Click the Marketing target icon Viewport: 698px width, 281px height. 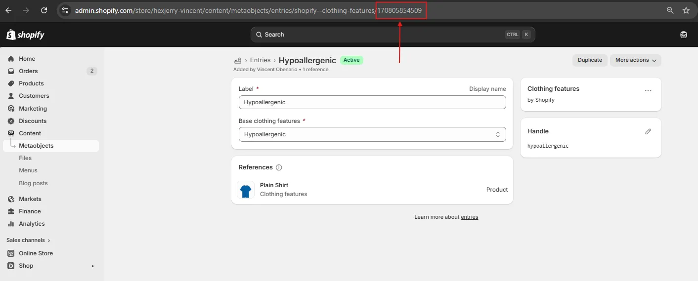click(11, 109)
